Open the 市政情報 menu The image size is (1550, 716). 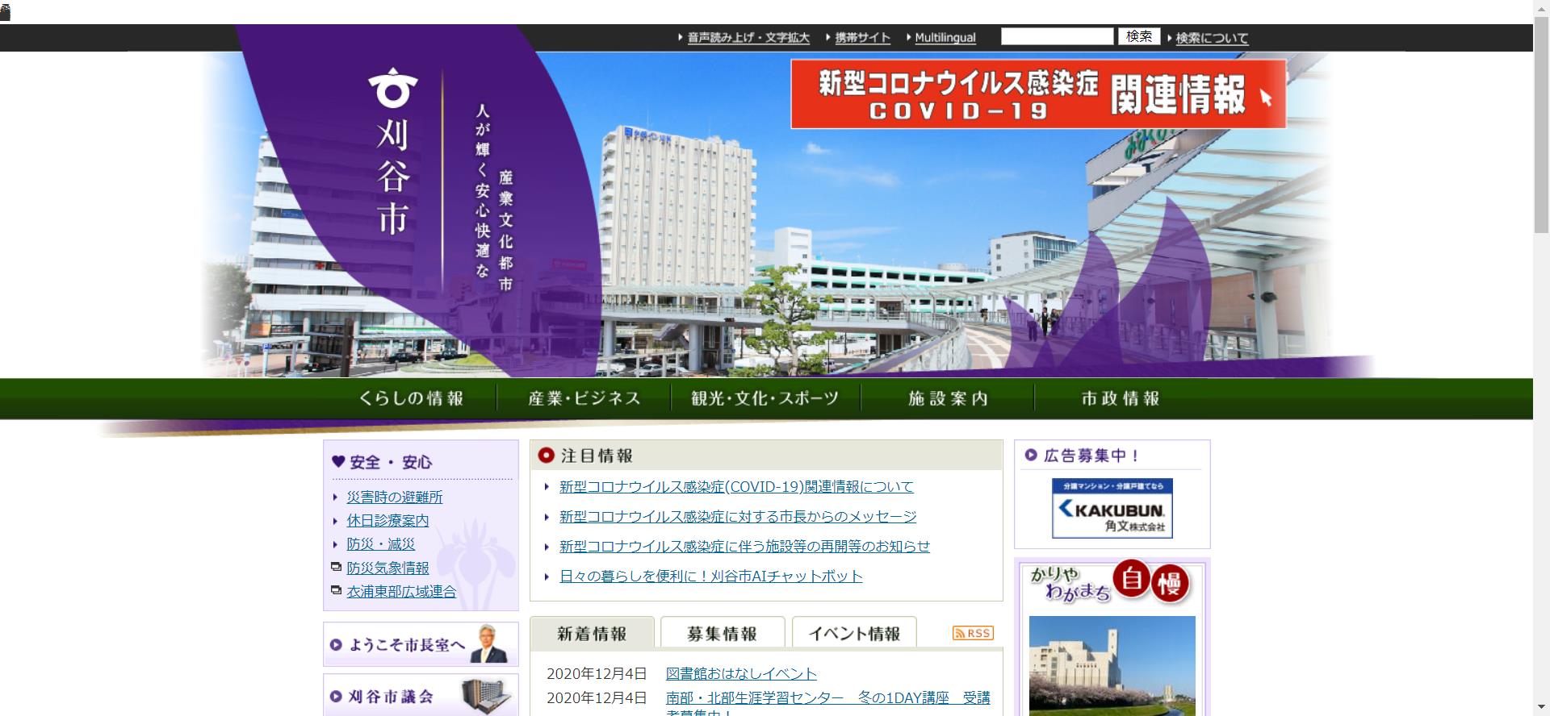coord(1121,398)
